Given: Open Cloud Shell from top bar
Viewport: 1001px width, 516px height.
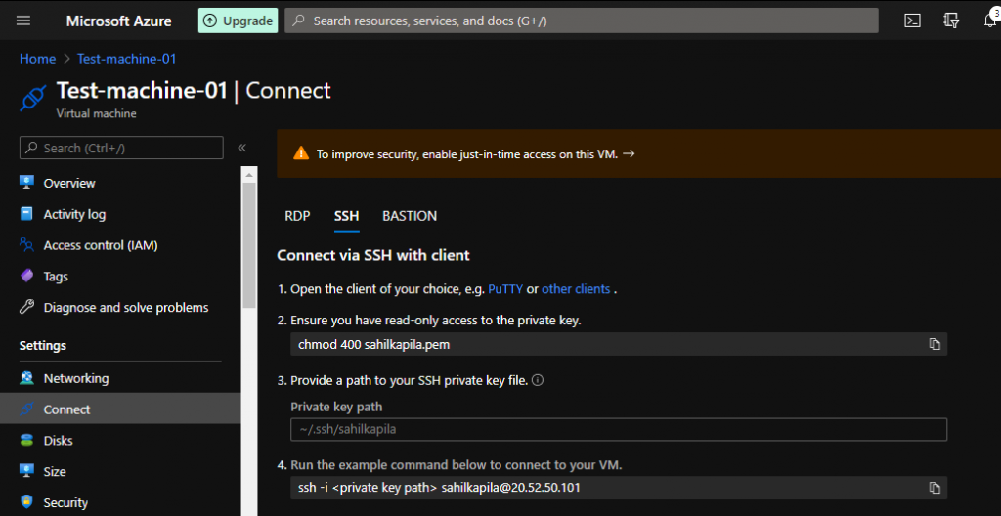Looking at the screenshot, I should tap(912, 21).
